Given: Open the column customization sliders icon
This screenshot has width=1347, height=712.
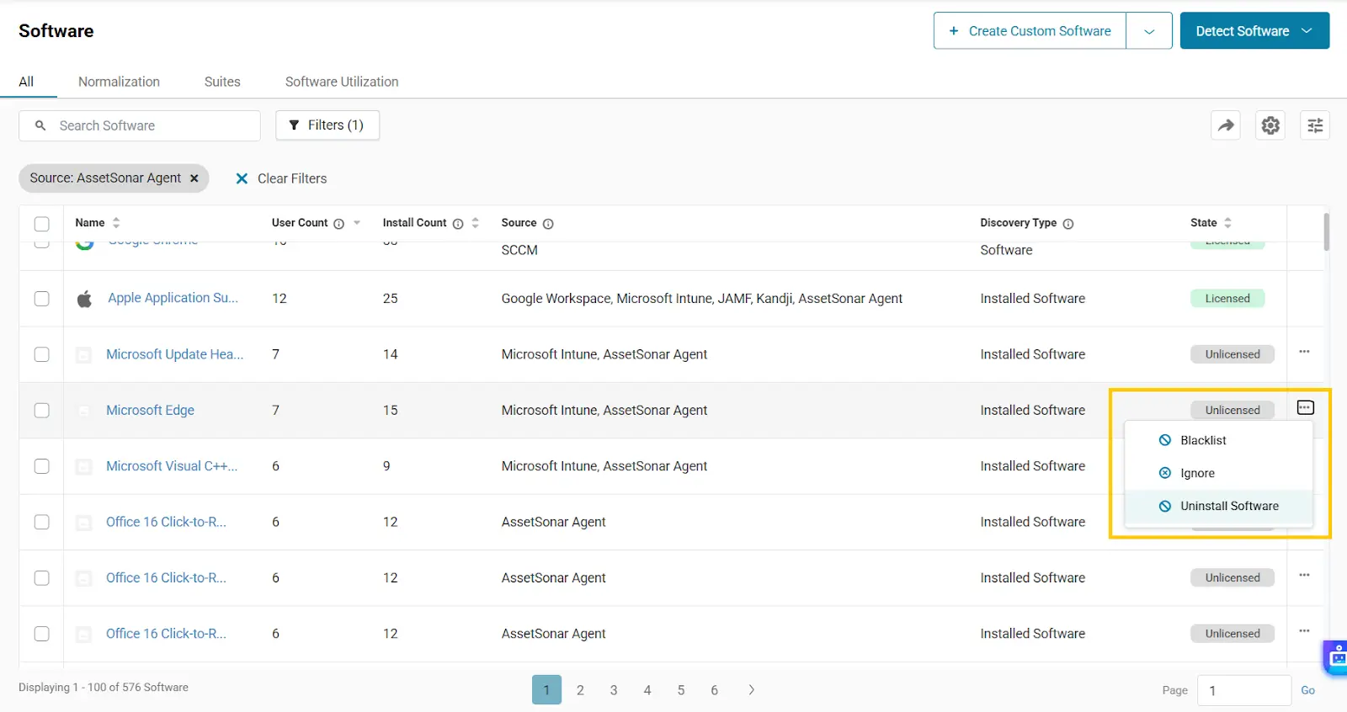Looking at the screenshot, I should tap(1315, 125).
